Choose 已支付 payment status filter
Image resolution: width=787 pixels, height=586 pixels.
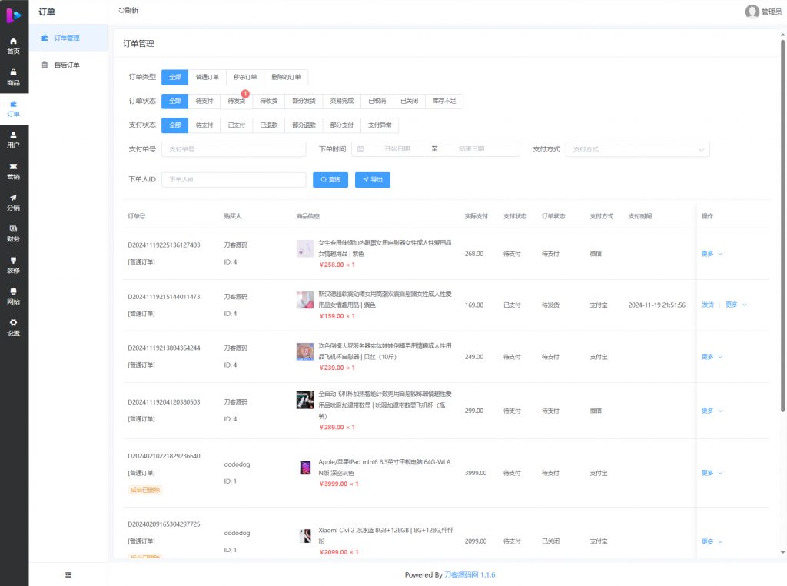236,125
